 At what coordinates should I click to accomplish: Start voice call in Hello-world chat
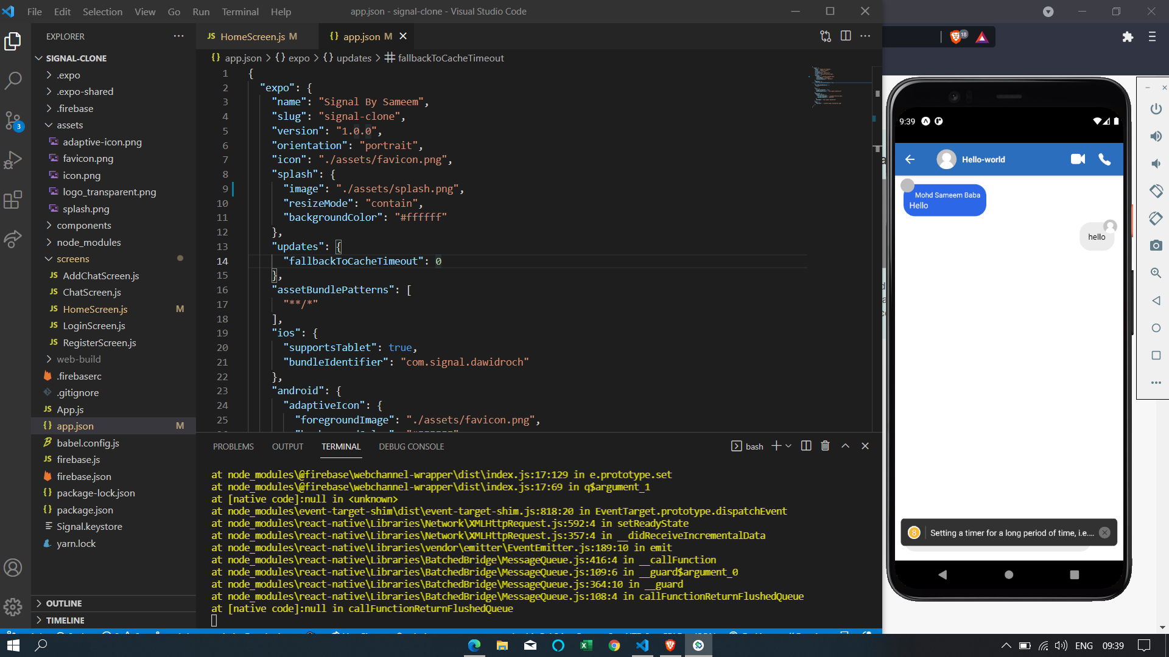(1104, 159)
